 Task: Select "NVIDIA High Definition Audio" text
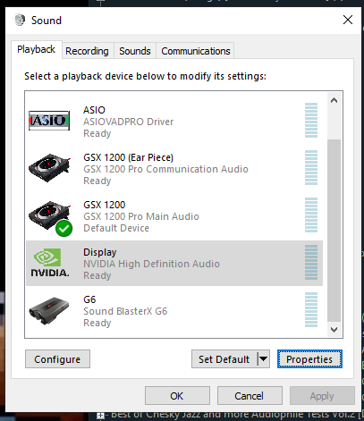click(x=151, y=264)
